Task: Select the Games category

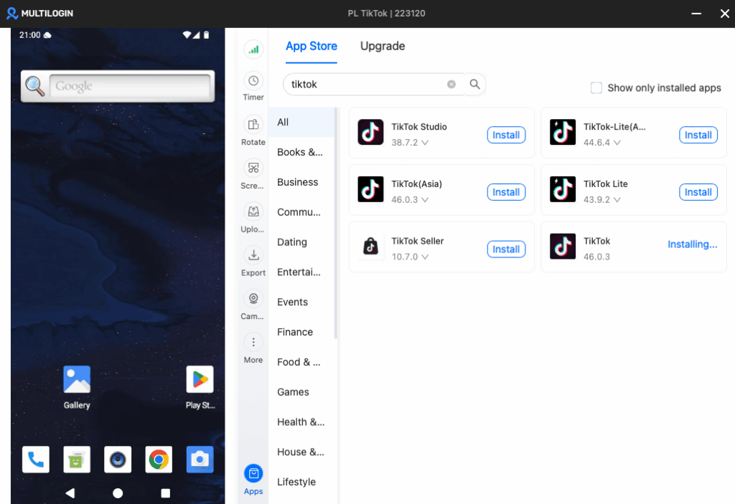Action: click(293, 392)
